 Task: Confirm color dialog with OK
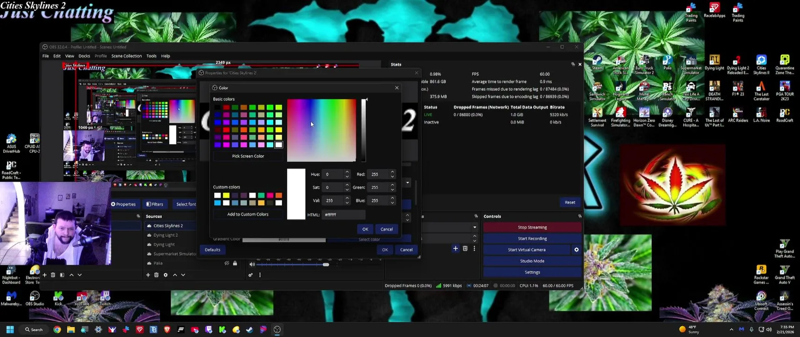click(x=365, y=229)
